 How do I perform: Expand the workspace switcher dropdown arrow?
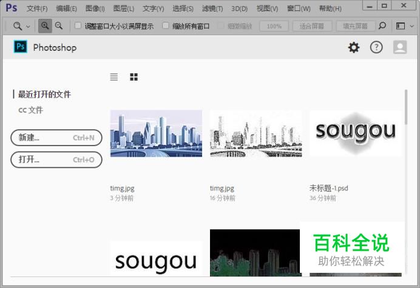coord(412,26)
